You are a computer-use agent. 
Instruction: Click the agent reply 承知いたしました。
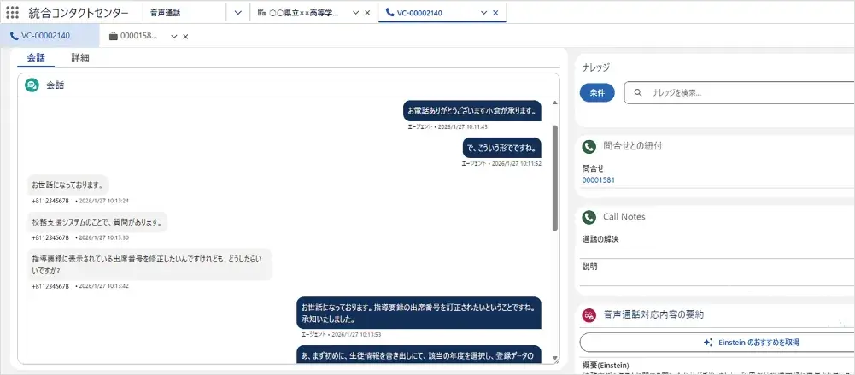[x=419, y=313]
